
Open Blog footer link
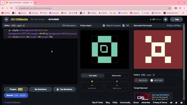108,102
